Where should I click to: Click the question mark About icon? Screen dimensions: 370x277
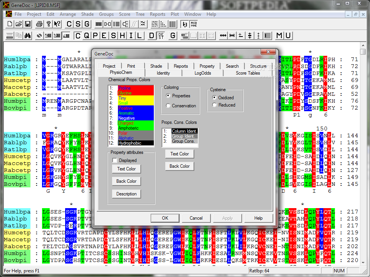(x=49, y=24)
